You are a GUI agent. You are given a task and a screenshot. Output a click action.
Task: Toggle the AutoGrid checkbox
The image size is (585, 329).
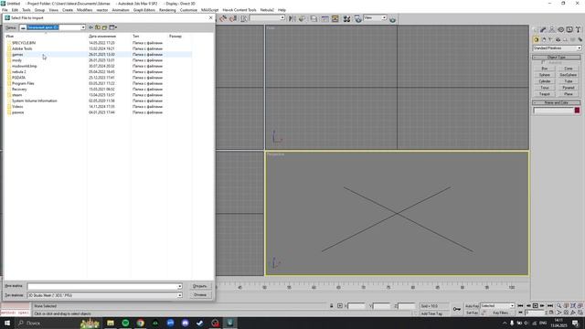coord(542,63)
